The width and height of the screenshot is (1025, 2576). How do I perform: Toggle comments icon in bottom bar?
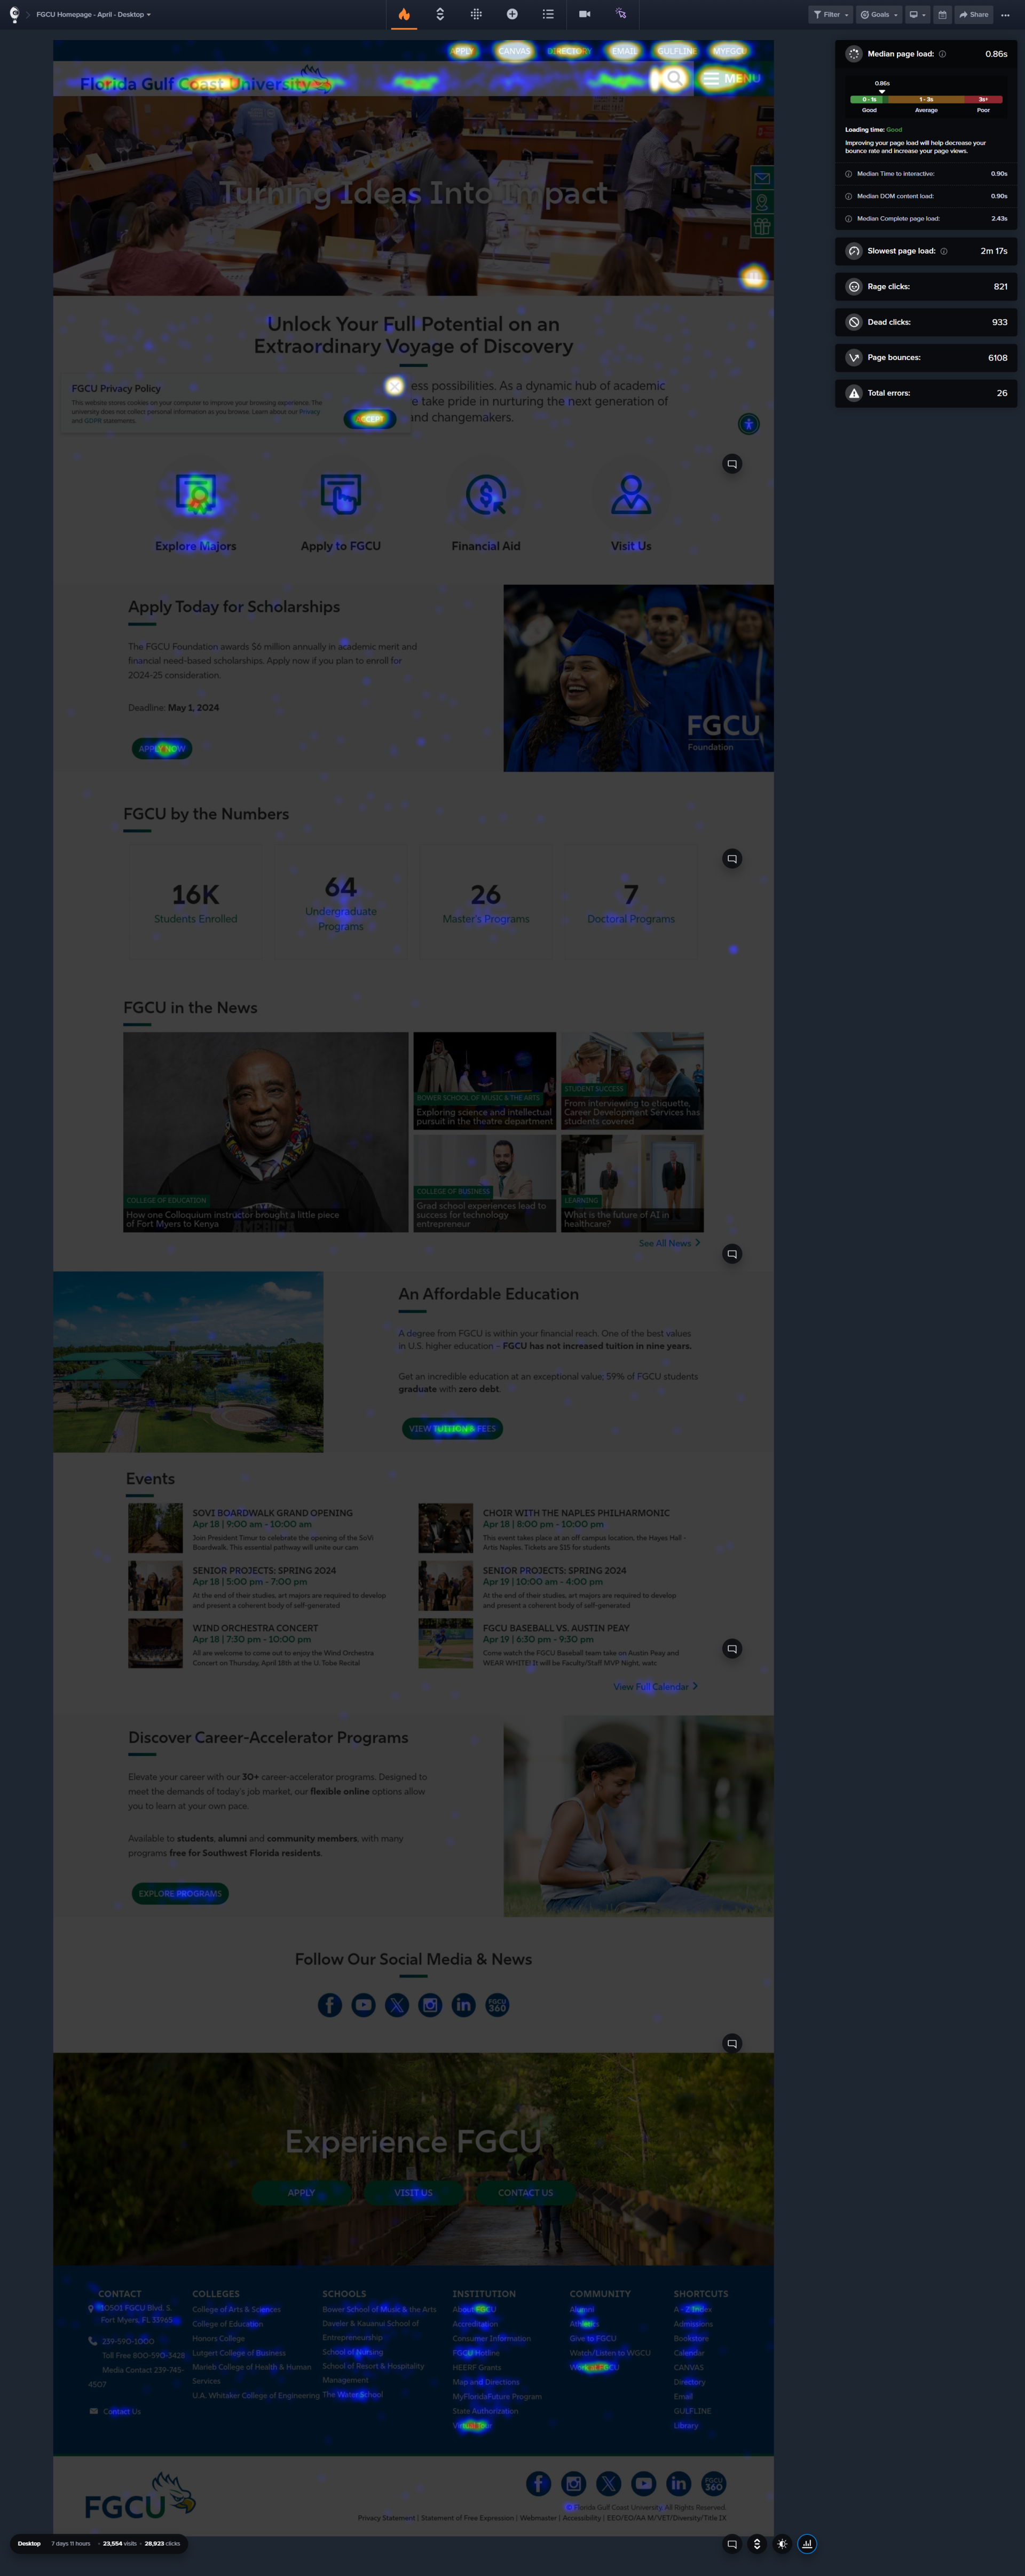pyautogui.click(x=732, y=2543)
